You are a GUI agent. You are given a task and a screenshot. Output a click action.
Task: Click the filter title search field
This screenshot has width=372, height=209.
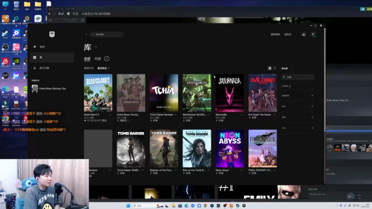[298, 77]
